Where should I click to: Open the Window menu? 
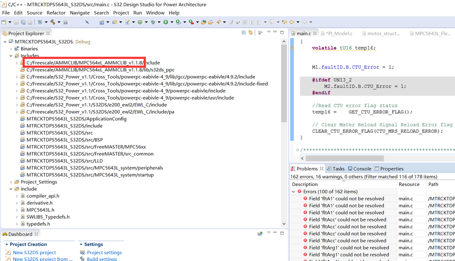tap(155, 13)
